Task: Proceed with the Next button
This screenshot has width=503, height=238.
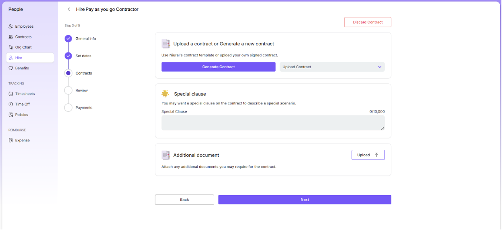Action: tap(305, 200)
